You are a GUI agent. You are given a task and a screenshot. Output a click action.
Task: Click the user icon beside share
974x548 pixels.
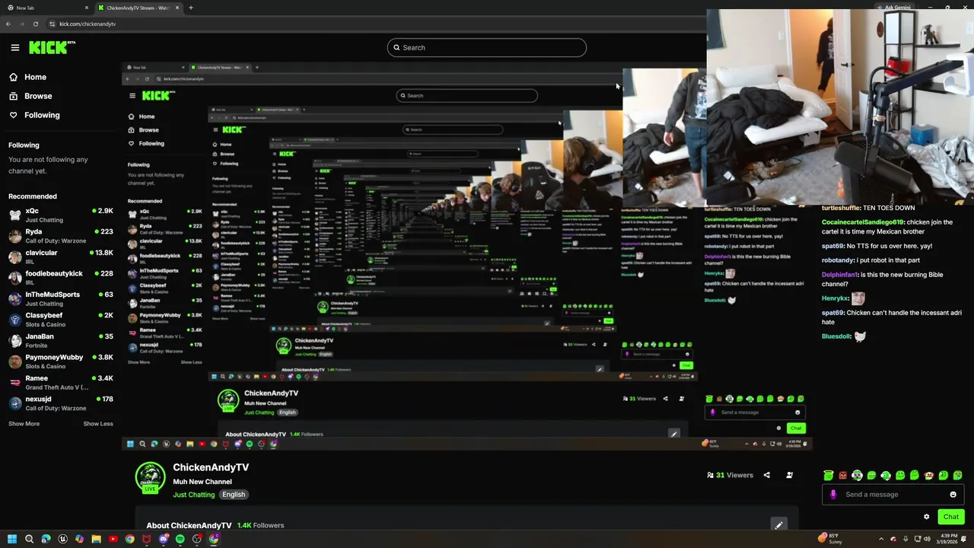click(789, 475)
